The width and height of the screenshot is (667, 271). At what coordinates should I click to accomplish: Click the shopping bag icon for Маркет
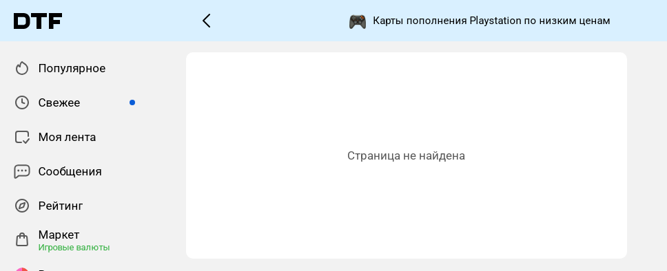click(x=22, y=240)
